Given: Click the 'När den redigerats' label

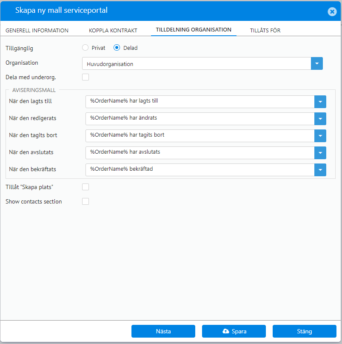Looking at the screenshot, I should tap(32, 118).
